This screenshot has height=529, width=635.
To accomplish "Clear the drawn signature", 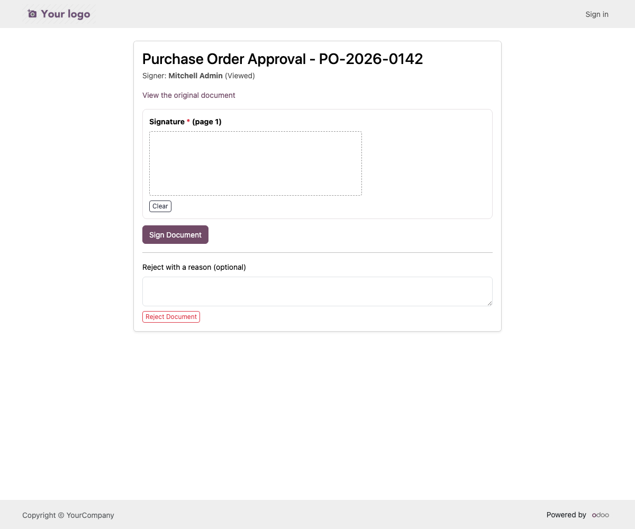I will [x=160, y=206].
